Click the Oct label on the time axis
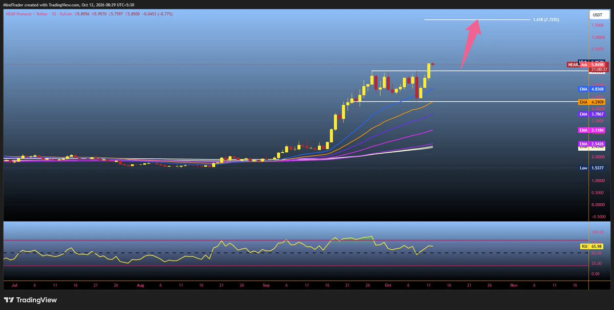Screen dimensions: 614x310 point(388,287)
